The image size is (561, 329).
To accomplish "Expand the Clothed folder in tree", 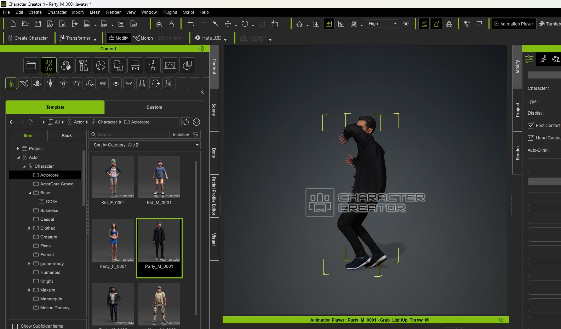I will [x=29, y=228].
